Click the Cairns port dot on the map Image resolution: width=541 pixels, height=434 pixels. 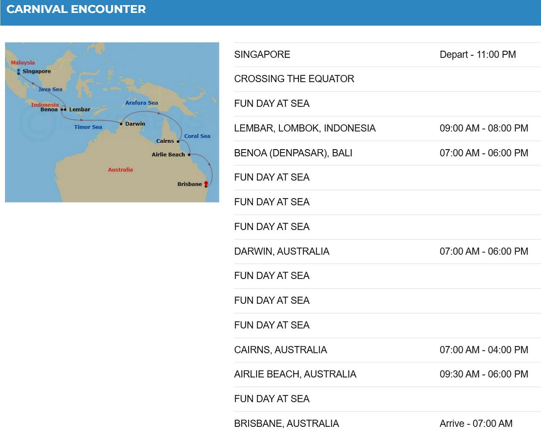click(178, 141)
